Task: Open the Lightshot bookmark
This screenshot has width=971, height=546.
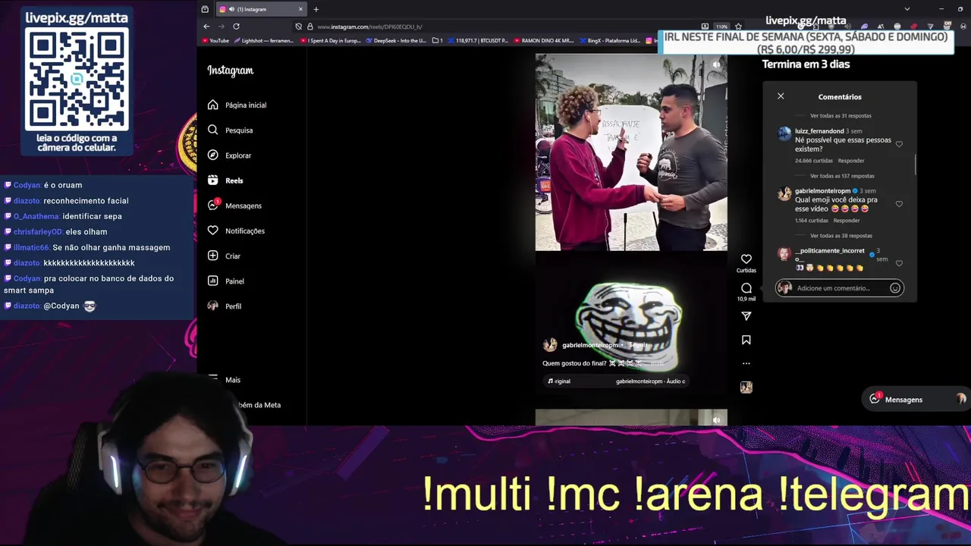Action: (263, 40)
